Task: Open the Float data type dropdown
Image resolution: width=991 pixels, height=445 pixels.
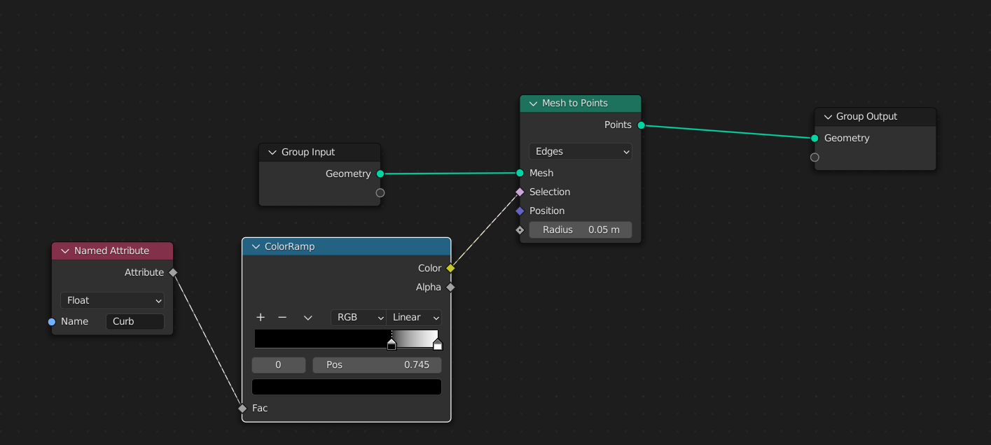Action: point(112,300)
